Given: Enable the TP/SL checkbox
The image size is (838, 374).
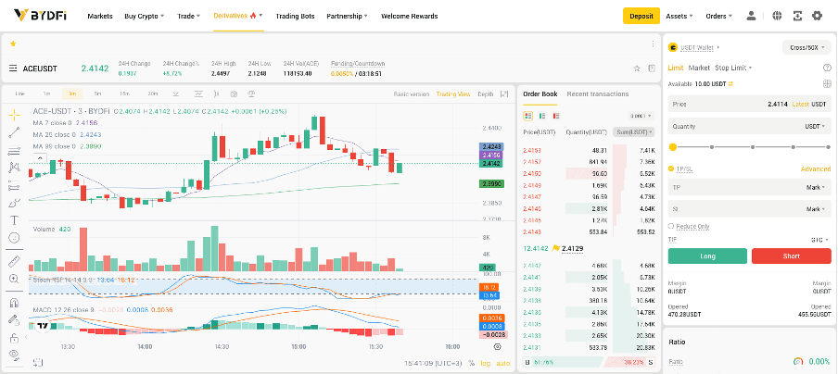Looking at the screenshot, I should tap(672, 168).
